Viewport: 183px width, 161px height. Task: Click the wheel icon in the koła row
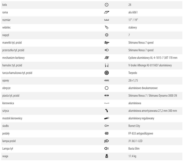tap(107, 5)
